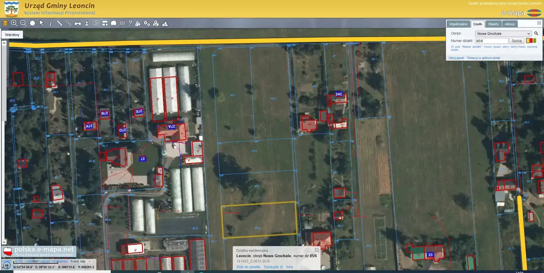Open the gears settings icon

coord(147,23)
